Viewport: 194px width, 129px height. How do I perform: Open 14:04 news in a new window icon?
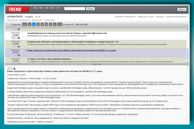(13, 38)
